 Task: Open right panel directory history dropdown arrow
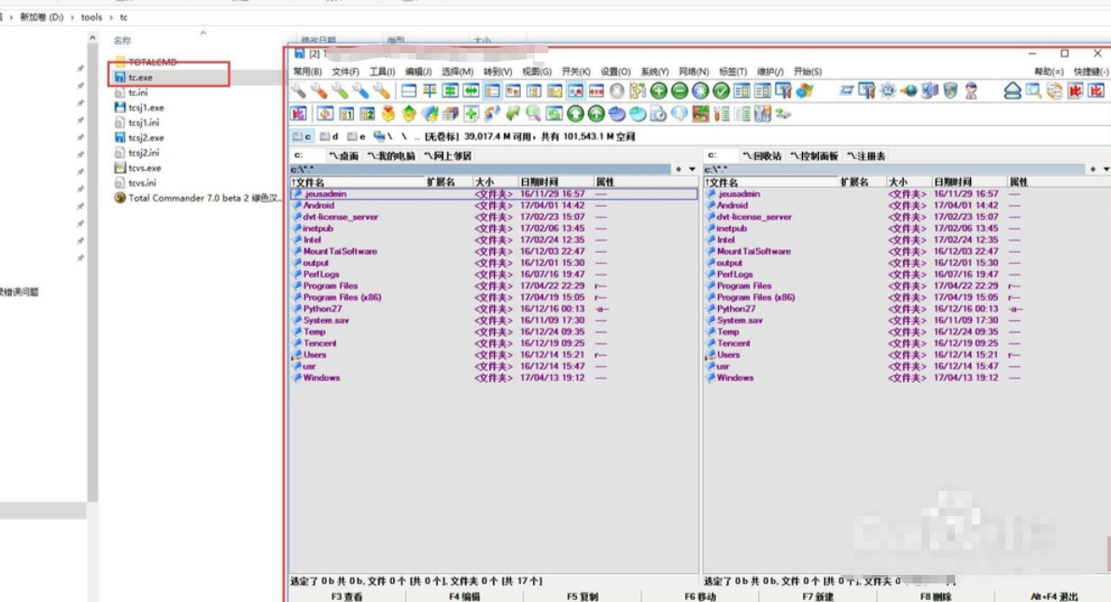1104,169
